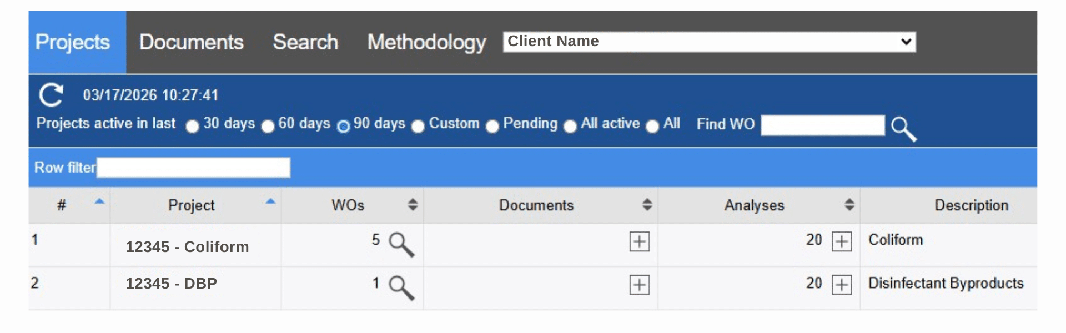This screenshot has height=333, width=1066.
Task: Expand analyses plus icon in Disinfectant Byproducts row
Action: point(842,285)
